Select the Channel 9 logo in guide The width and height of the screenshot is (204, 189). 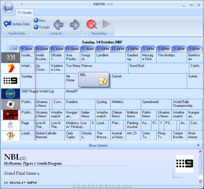coord(11,81)
